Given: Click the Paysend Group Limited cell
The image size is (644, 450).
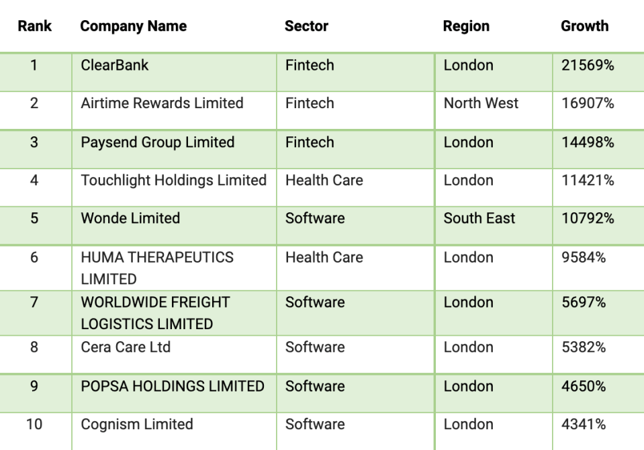Looking at the screenshot, I should pyautogui.click(x=158, y=142).
